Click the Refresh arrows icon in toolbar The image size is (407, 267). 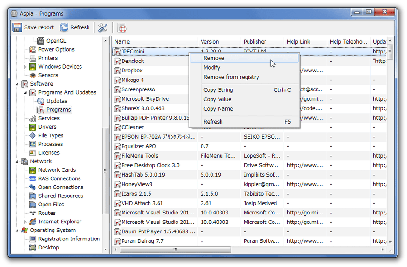coord(64,27)
